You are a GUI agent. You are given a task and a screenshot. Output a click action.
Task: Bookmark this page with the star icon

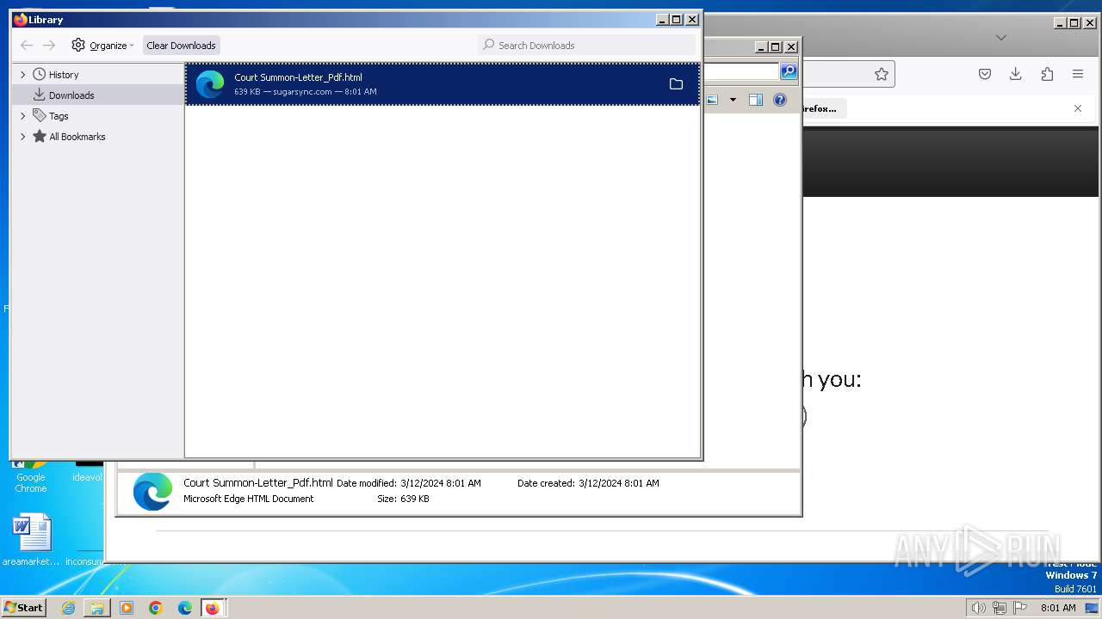[882, 74]
